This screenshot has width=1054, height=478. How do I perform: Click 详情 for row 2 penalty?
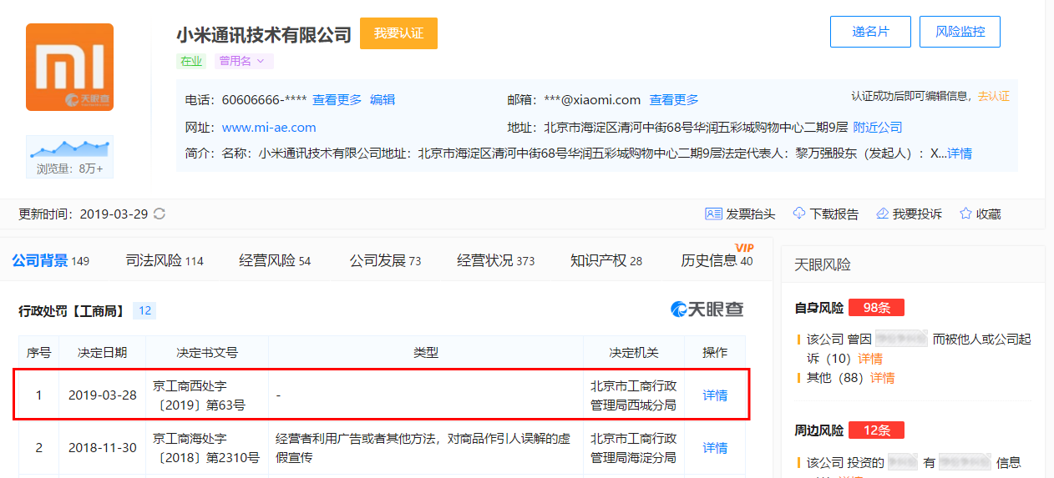715,448
